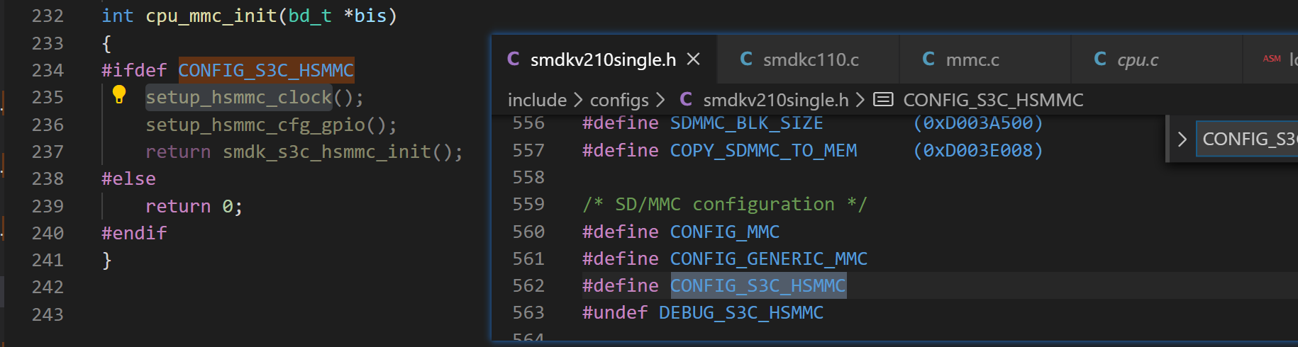Select the cpu.c tab

pyautogui.click(x=1137, y=60)
